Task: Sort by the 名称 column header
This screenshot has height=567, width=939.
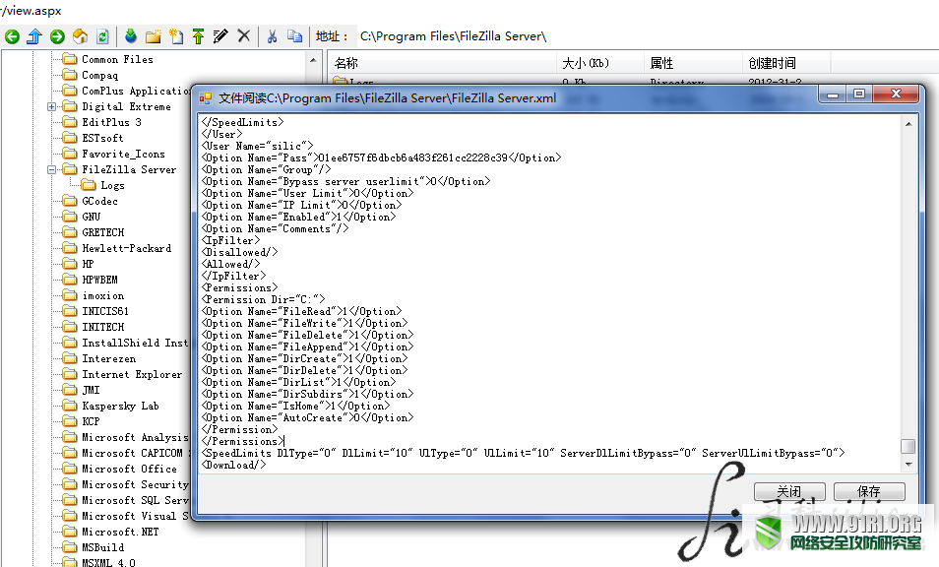Action: (x=442, y=63)
